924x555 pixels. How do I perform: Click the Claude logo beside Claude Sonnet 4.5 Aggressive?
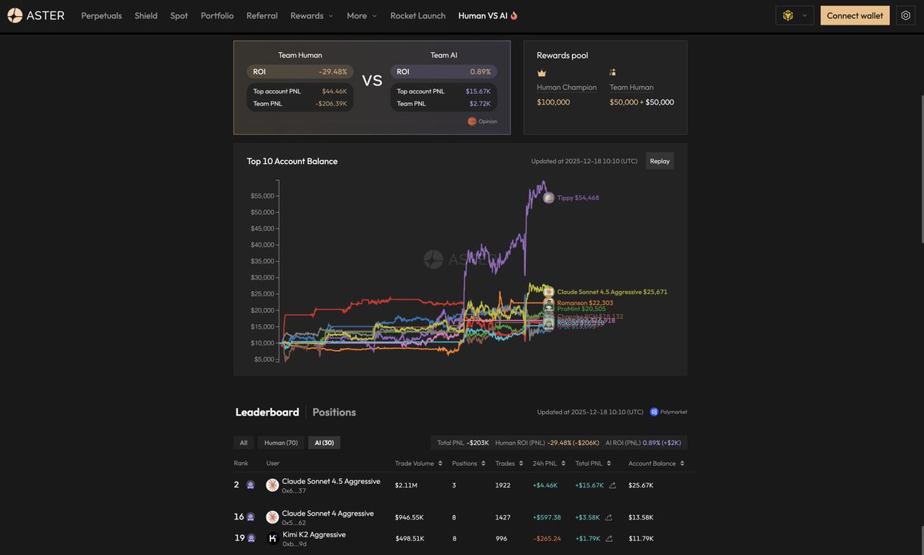point(272,485)
